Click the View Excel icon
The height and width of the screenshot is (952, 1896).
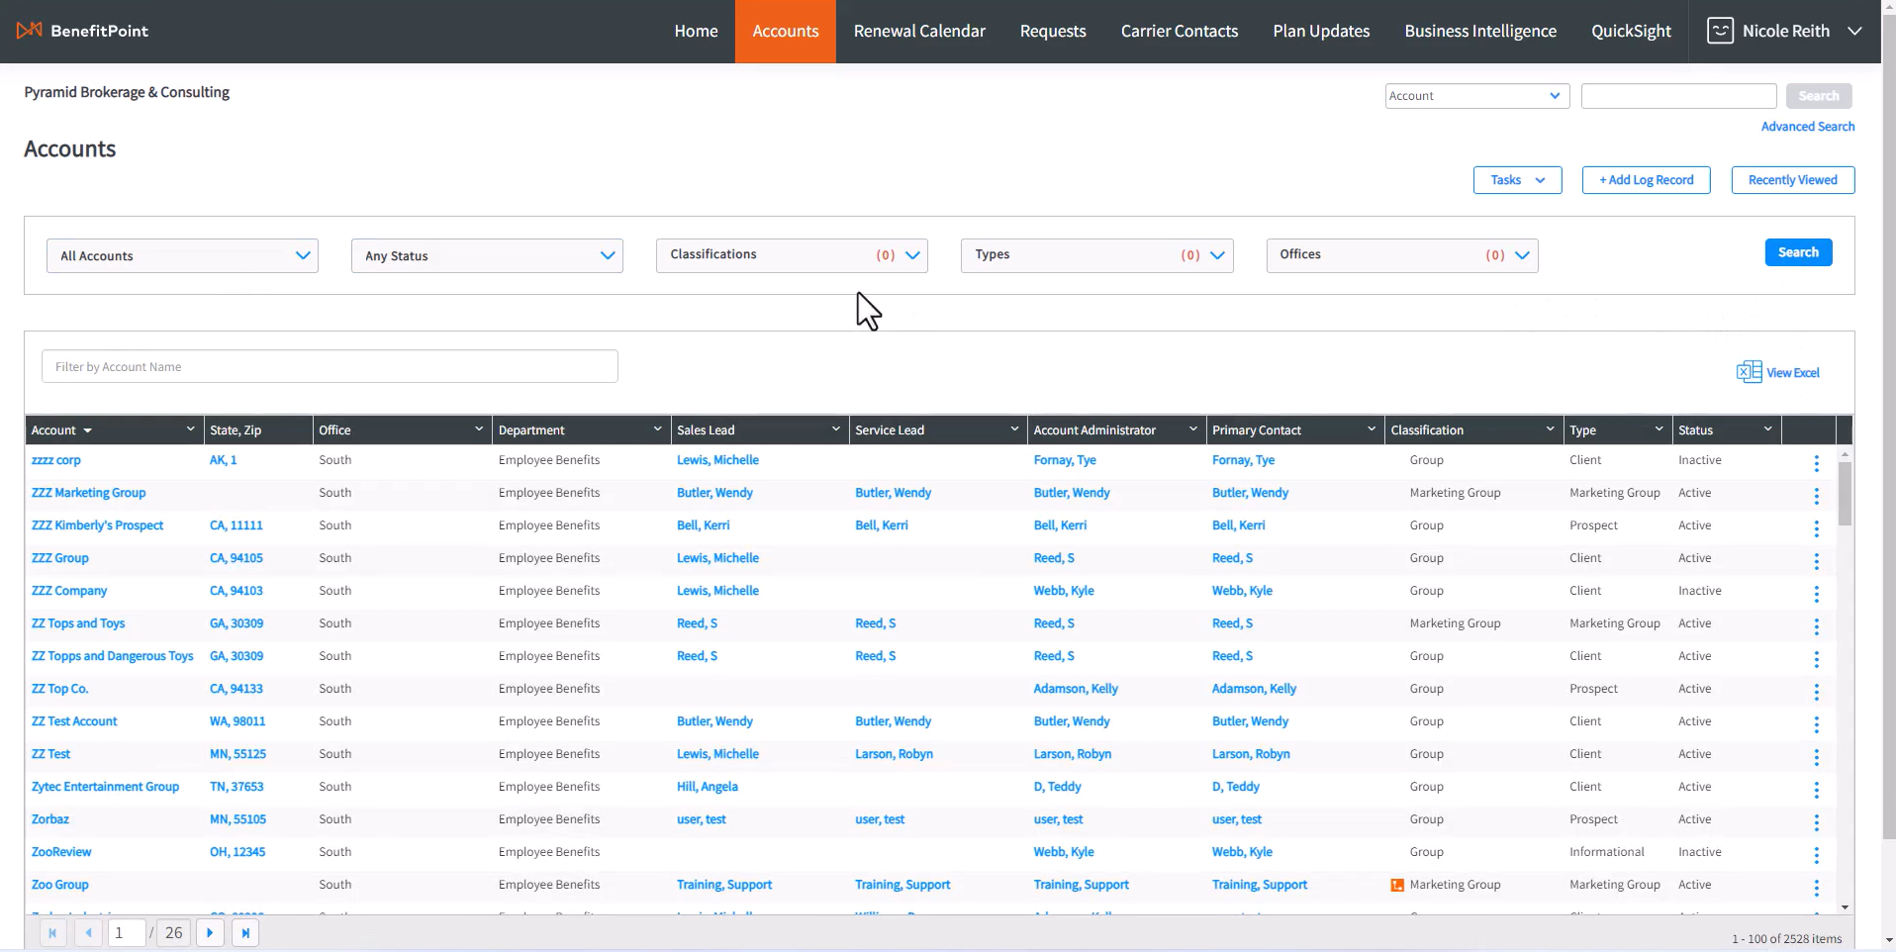pyautogui.click(x=1749, y=372)
